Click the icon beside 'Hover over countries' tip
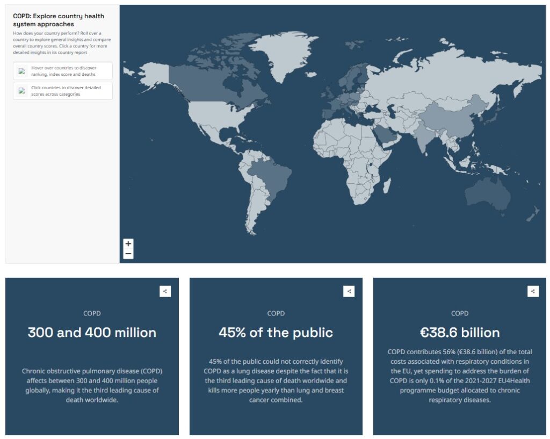550x439 pixels. click(22, 71)
